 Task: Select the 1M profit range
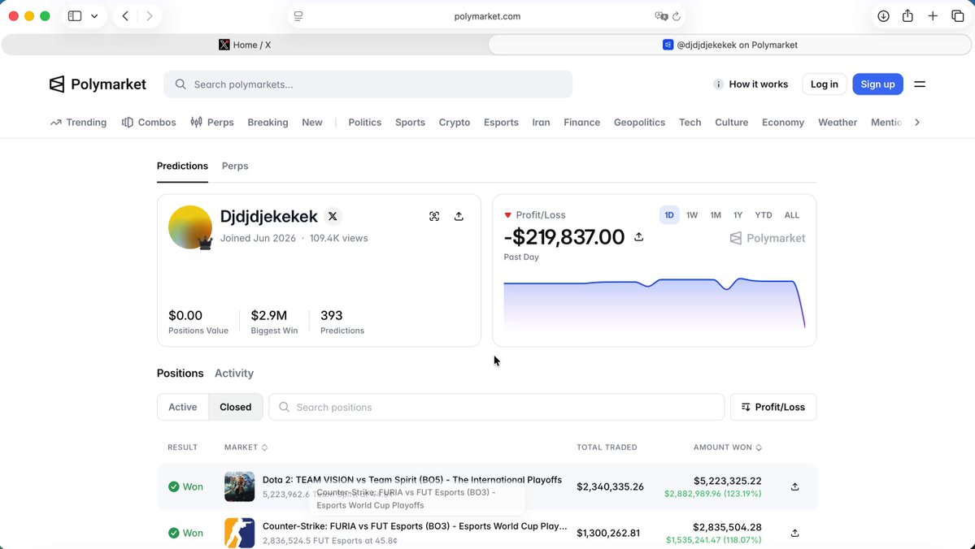(x=716, y=215)
